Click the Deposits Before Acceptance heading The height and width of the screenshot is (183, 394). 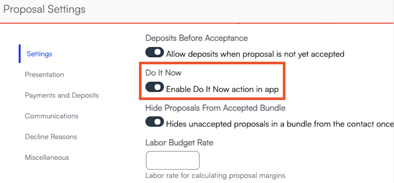pyautogui.click(x=196, y=38)
